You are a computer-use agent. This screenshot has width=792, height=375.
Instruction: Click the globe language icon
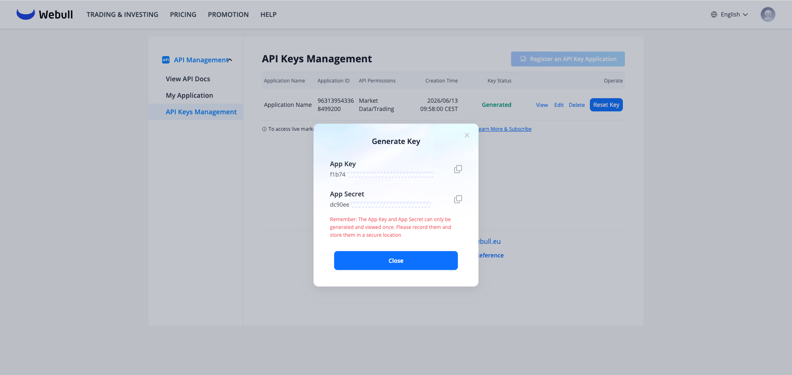pyautogui.click(x=714, y=14)
